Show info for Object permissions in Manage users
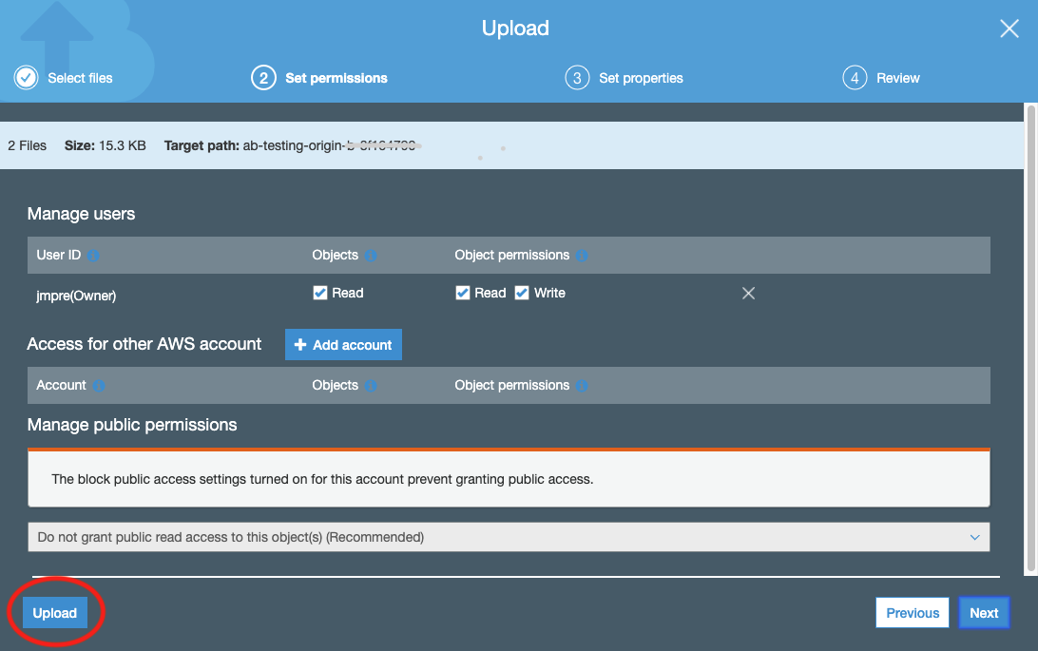 point(582,256)
